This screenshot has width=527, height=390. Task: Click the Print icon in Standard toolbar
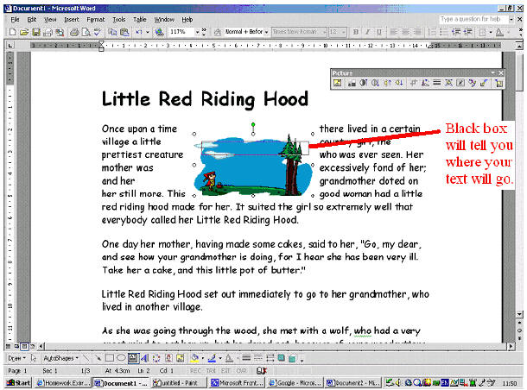click(73, 32)
